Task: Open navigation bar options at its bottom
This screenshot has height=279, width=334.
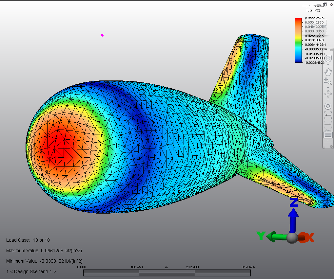Action: 331,146
